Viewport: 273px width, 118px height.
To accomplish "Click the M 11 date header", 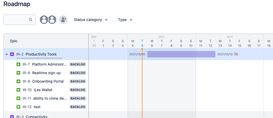I will coord(201,43).
